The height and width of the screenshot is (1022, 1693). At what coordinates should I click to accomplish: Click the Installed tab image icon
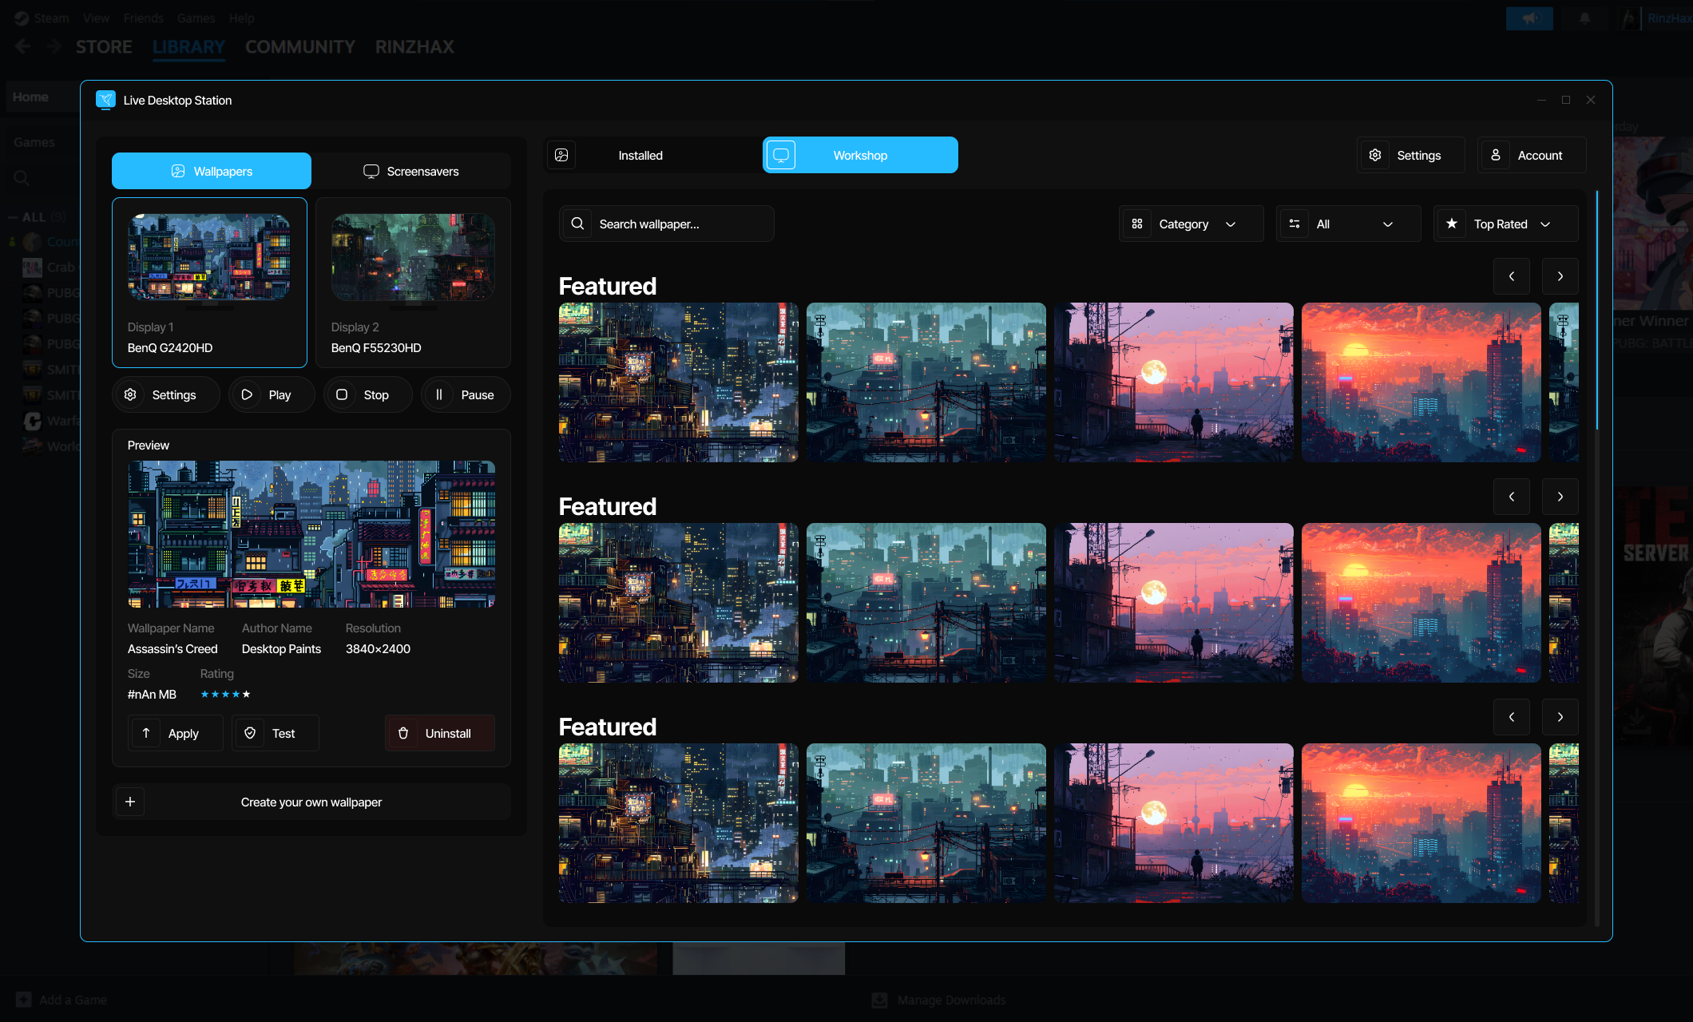coord(561,155)
